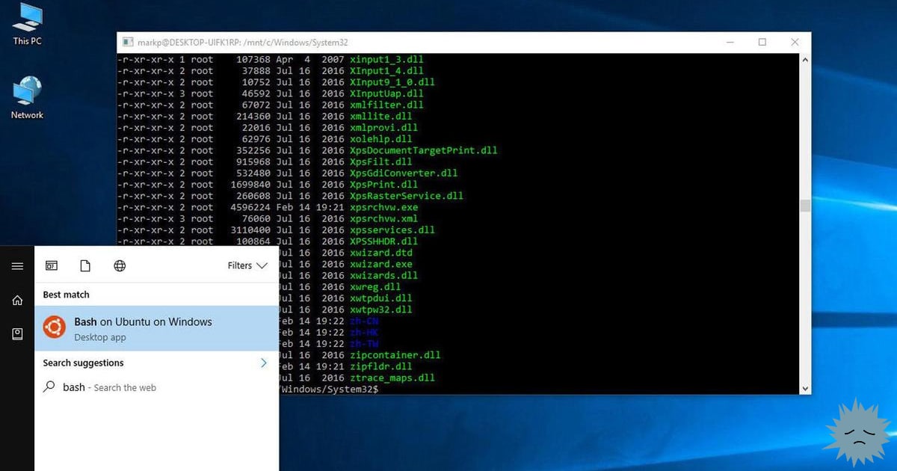Click the xwizard.dtd entry

pos(381,253)
